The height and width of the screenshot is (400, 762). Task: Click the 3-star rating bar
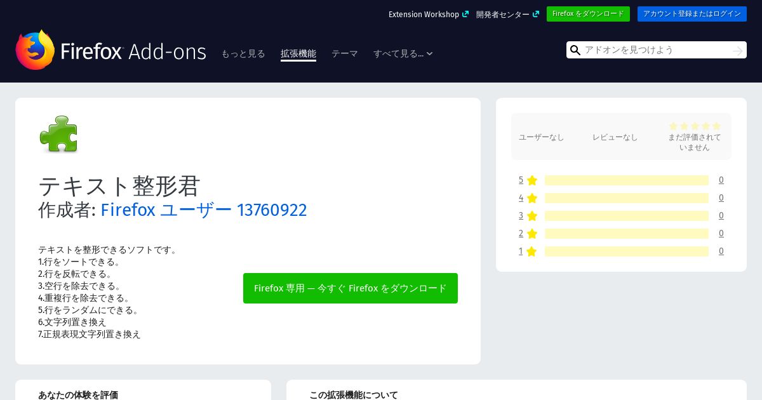(627, 216)
